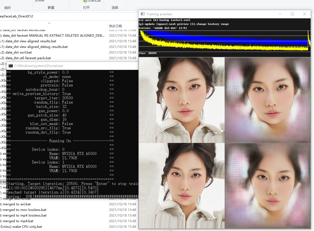Click the 组织 ribbon group label

click(8, 8)
